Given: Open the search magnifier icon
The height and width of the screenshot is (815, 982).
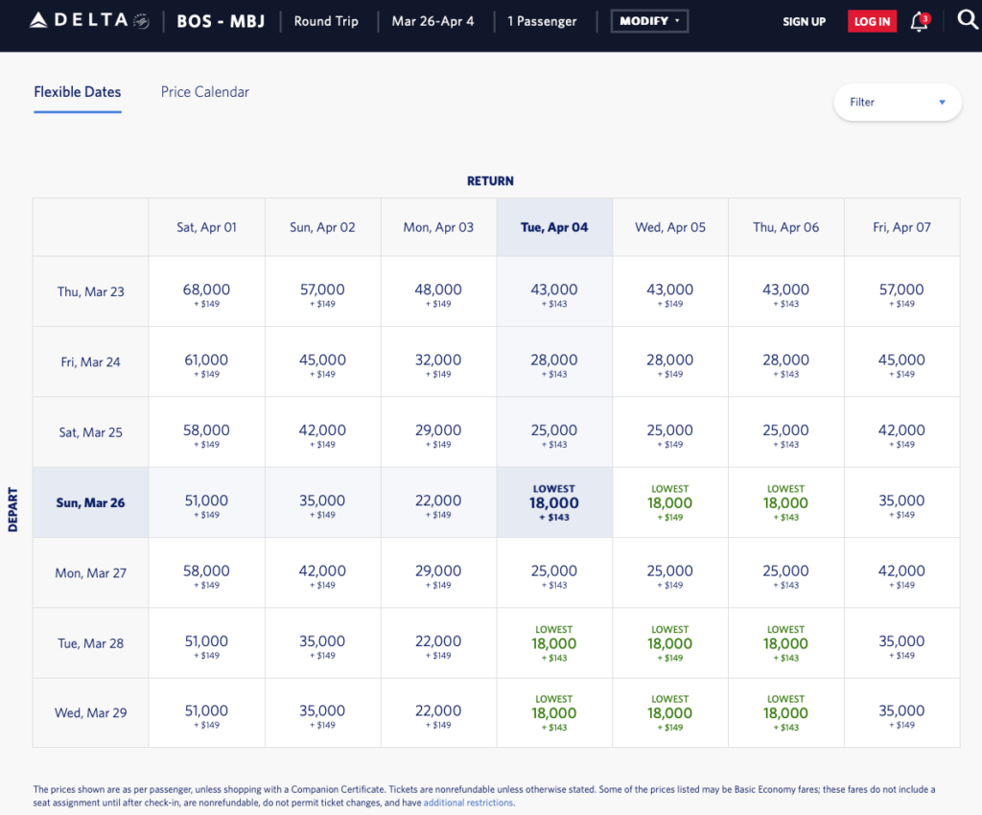Looking at the screenshot, I should pos(967,20).
